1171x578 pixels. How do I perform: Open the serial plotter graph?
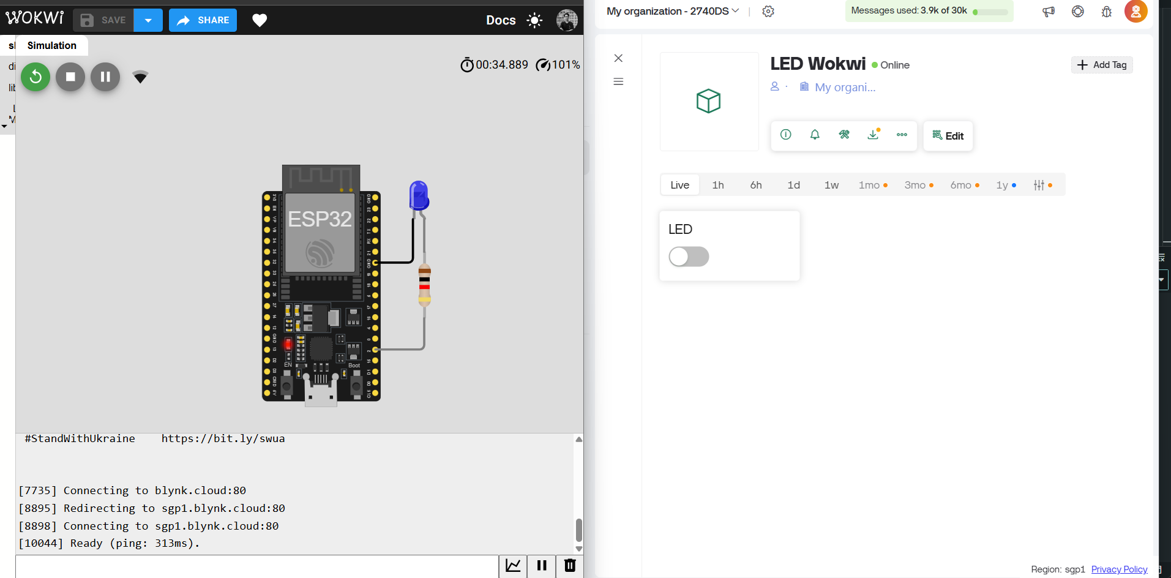(x=513, y=566)
